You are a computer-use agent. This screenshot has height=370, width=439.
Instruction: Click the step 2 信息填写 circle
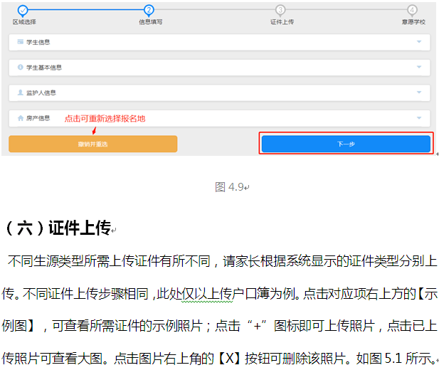pos(149,10)
